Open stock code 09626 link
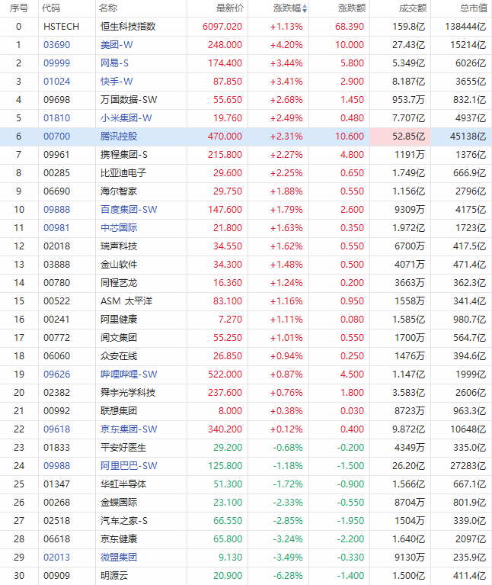The image size is (492, 585). coord(56,374)
